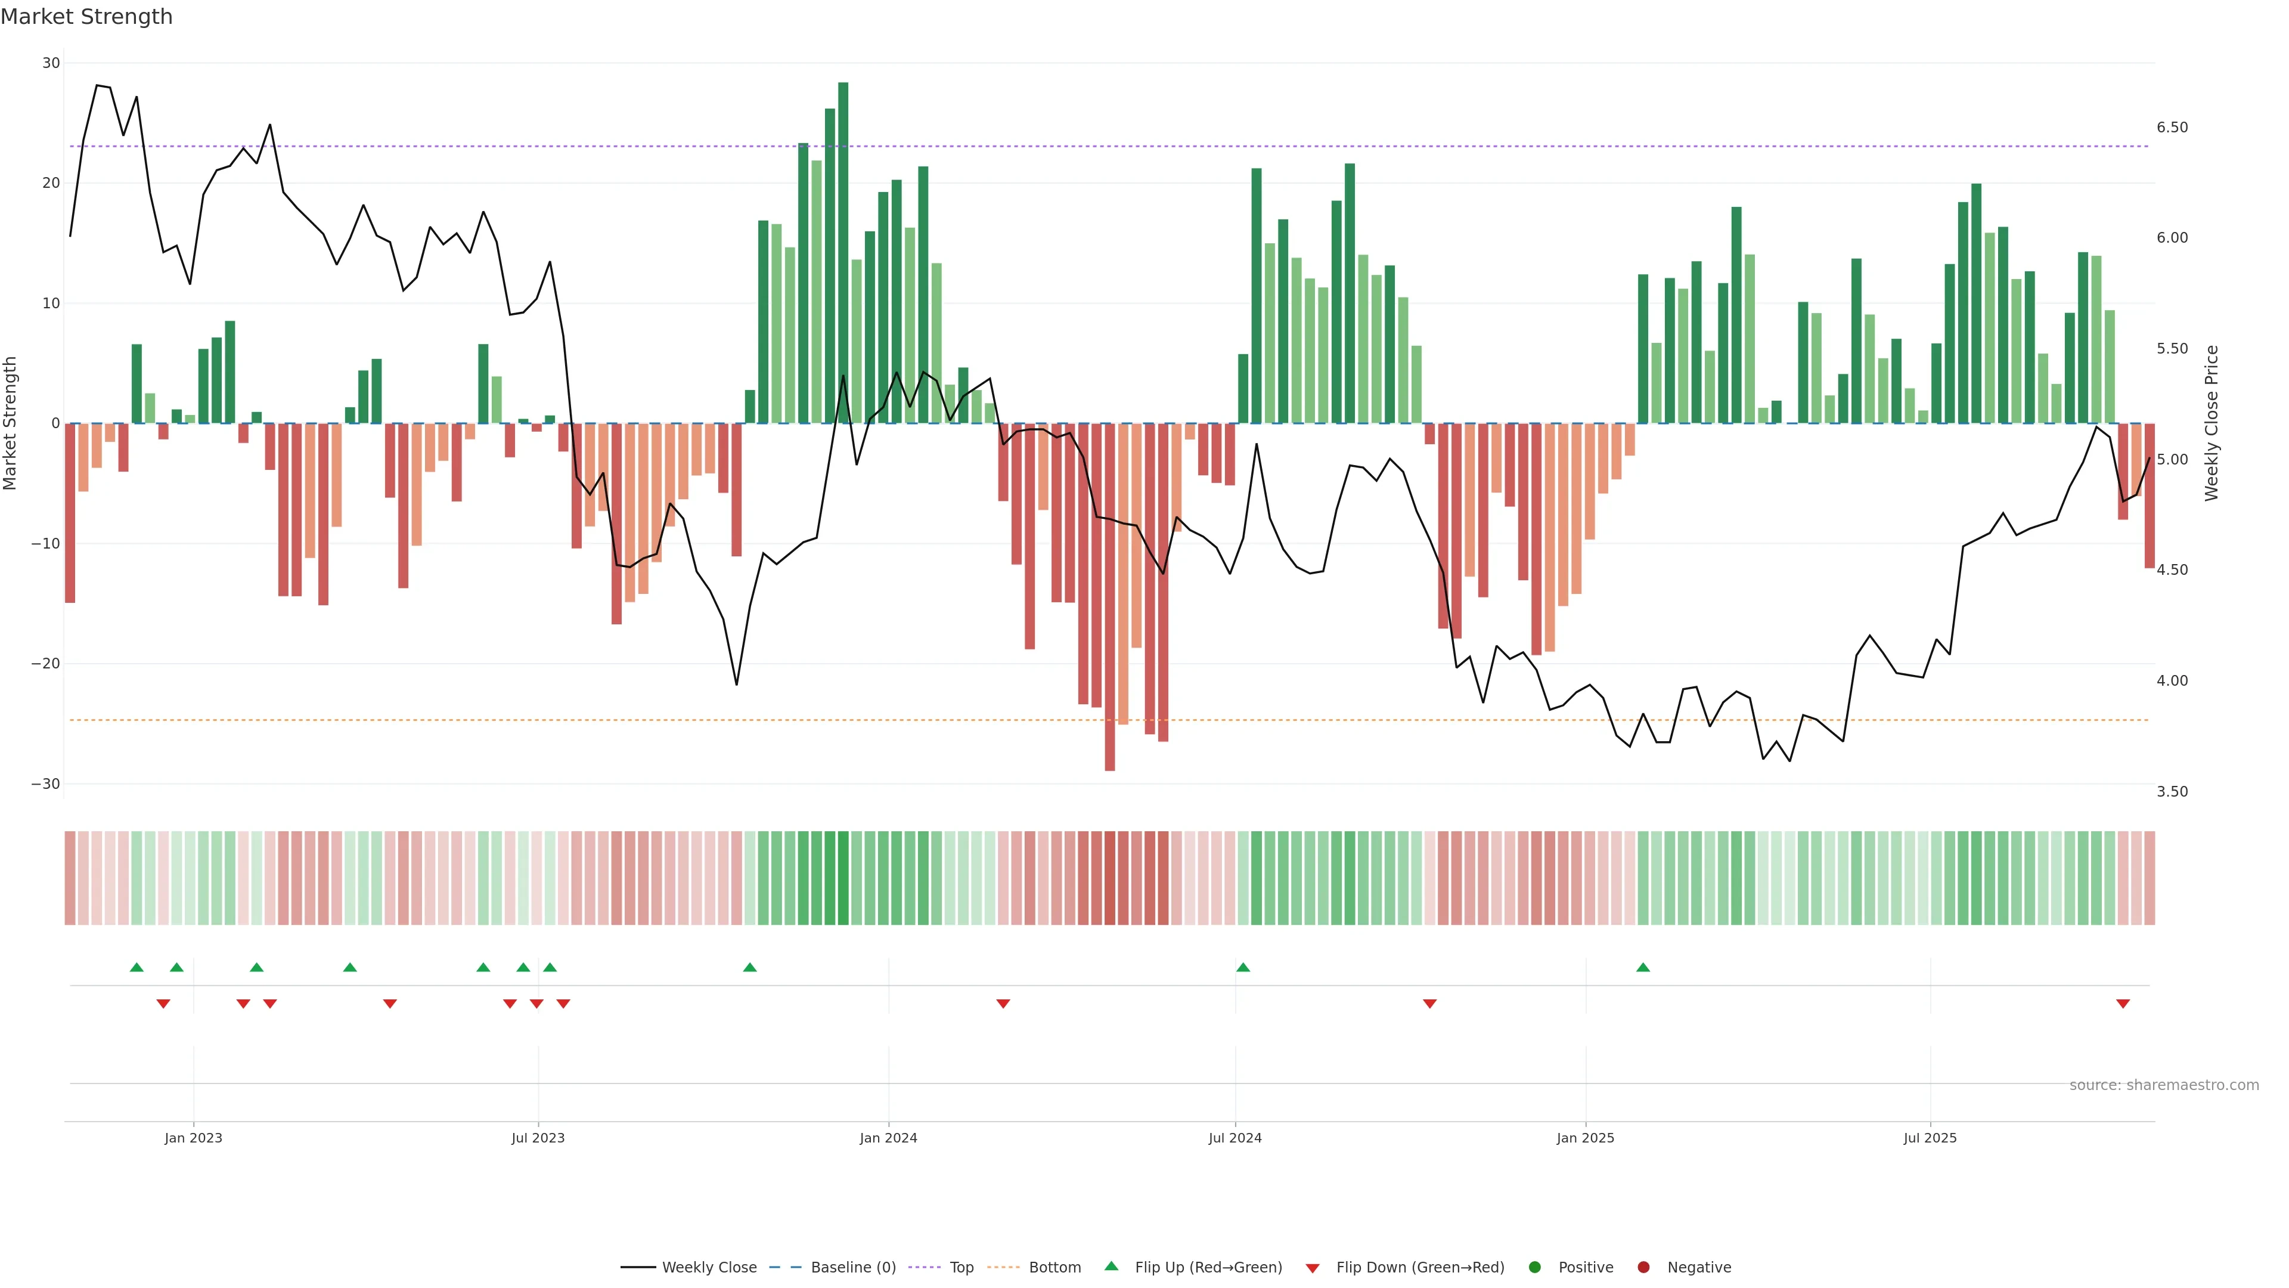Click the source: sharemaestro.com text
Screen dimensions: 2289x1288
(x=2164, y=1085)
